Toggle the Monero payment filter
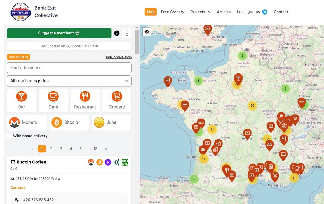This screenshot has height=204, width=324. [27, 122]
